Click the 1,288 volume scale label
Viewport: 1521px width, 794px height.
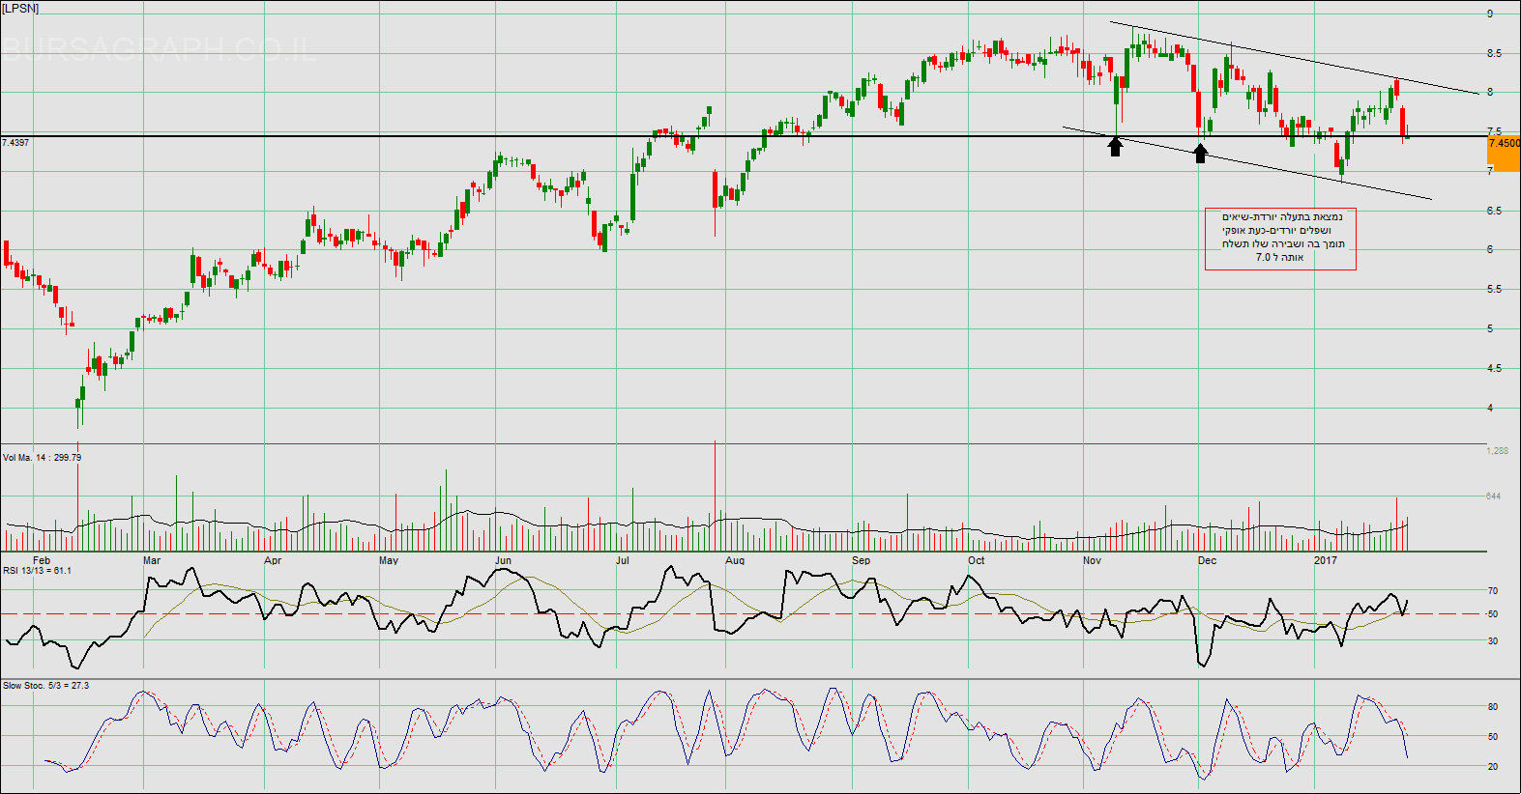[1498, 451]
